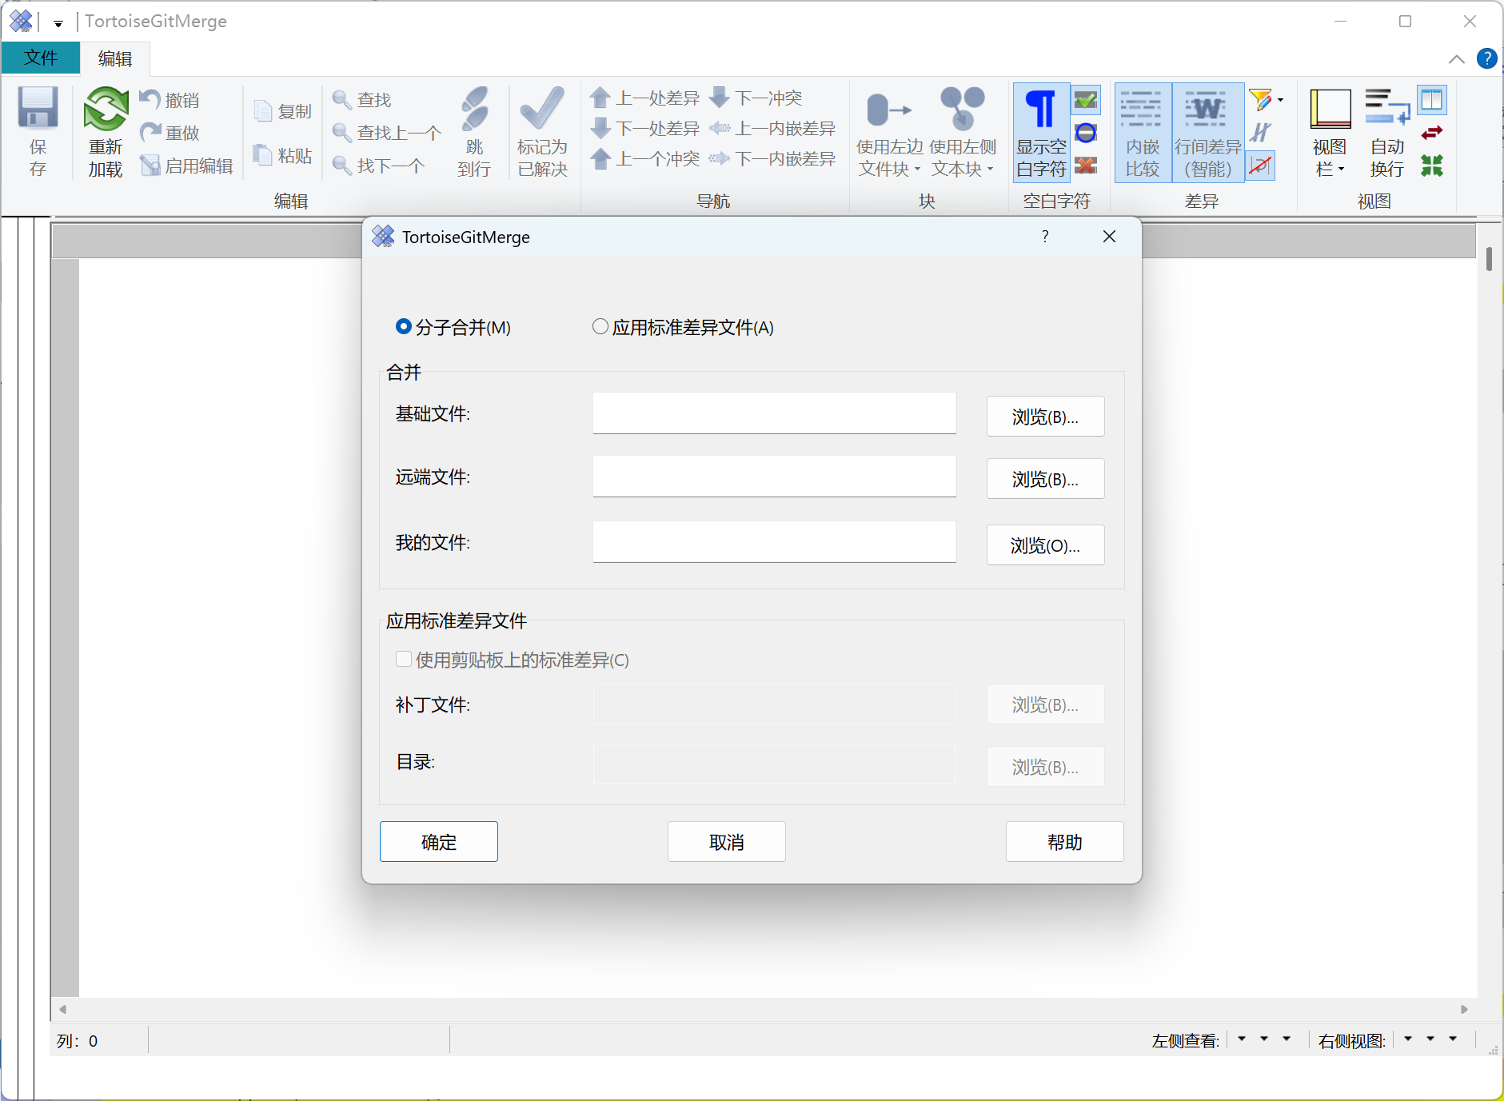Click the green collapse-arrows icon
The image size is (1504, 1101).
coord(1432,166)
